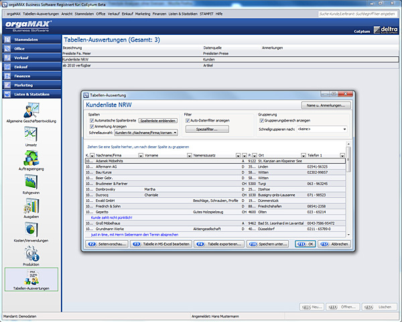Open filter arrow for Vorname column
The height and width of the screenshot is (322, 402).
(189, 156)
